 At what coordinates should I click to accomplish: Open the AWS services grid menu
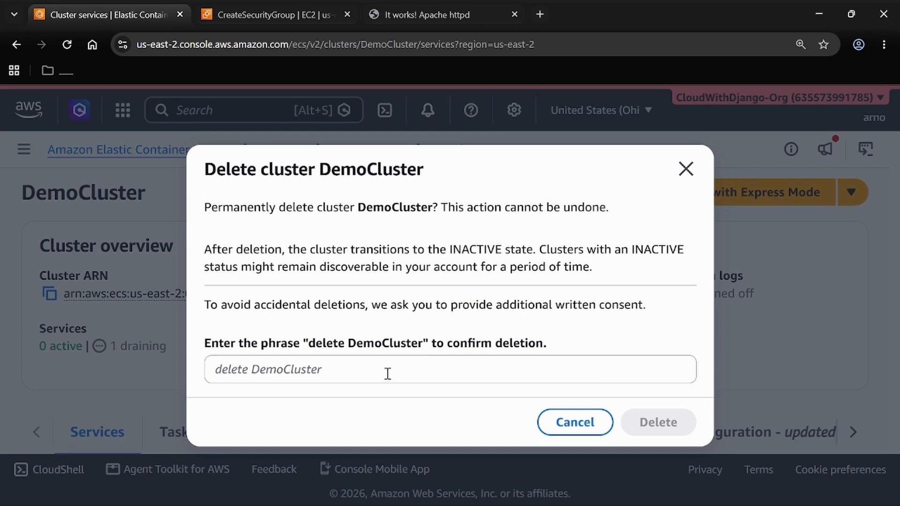pyautogui.click(x=123, y=110)
